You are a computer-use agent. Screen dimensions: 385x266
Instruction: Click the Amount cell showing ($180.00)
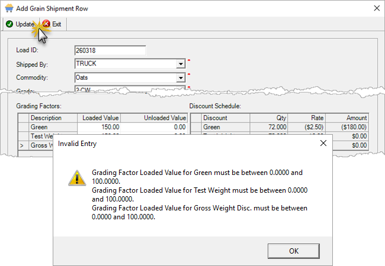[x=346, y=127]
